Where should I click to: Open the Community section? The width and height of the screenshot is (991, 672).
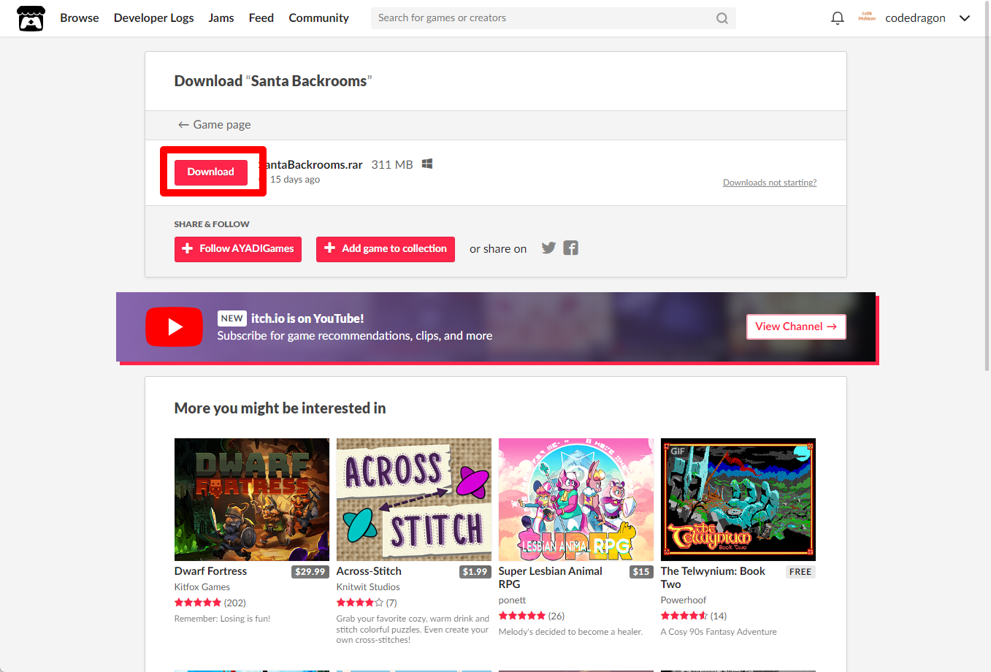[x=319, y=18]
